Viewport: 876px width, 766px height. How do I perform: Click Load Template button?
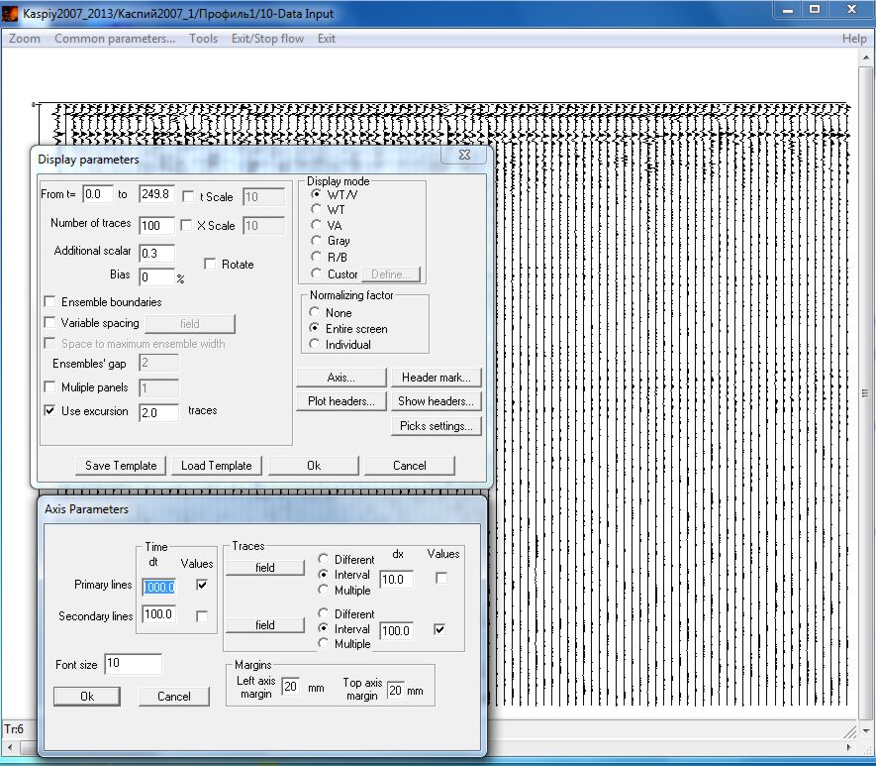tap(216, 466)
